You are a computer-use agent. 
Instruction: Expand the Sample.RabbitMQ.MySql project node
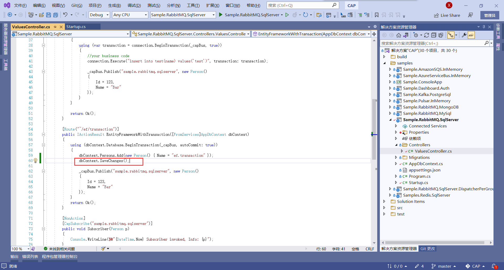pos(390,113)
